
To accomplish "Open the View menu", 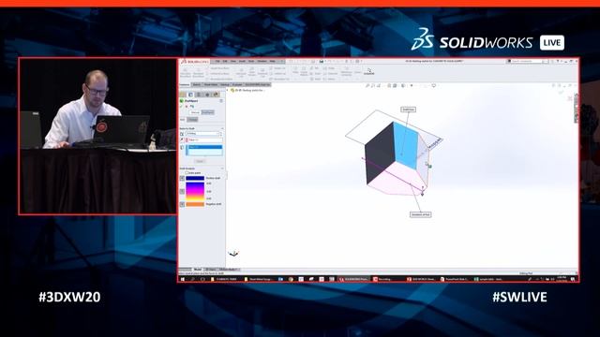I will (x=233, y=61).
